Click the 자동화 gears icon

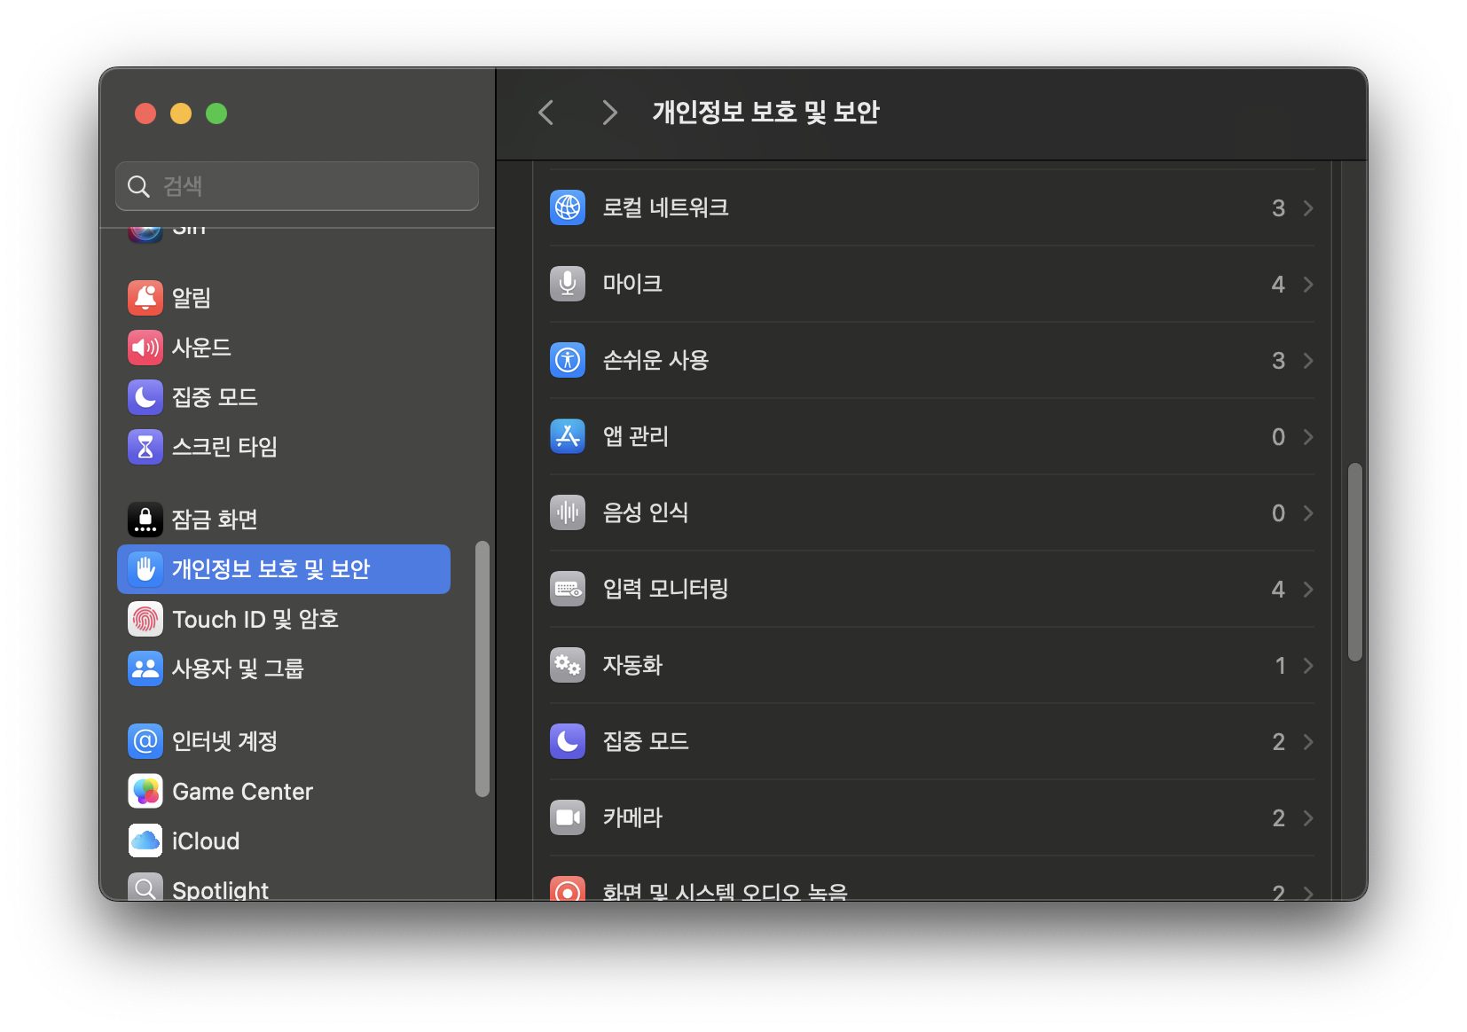point(568,665)
